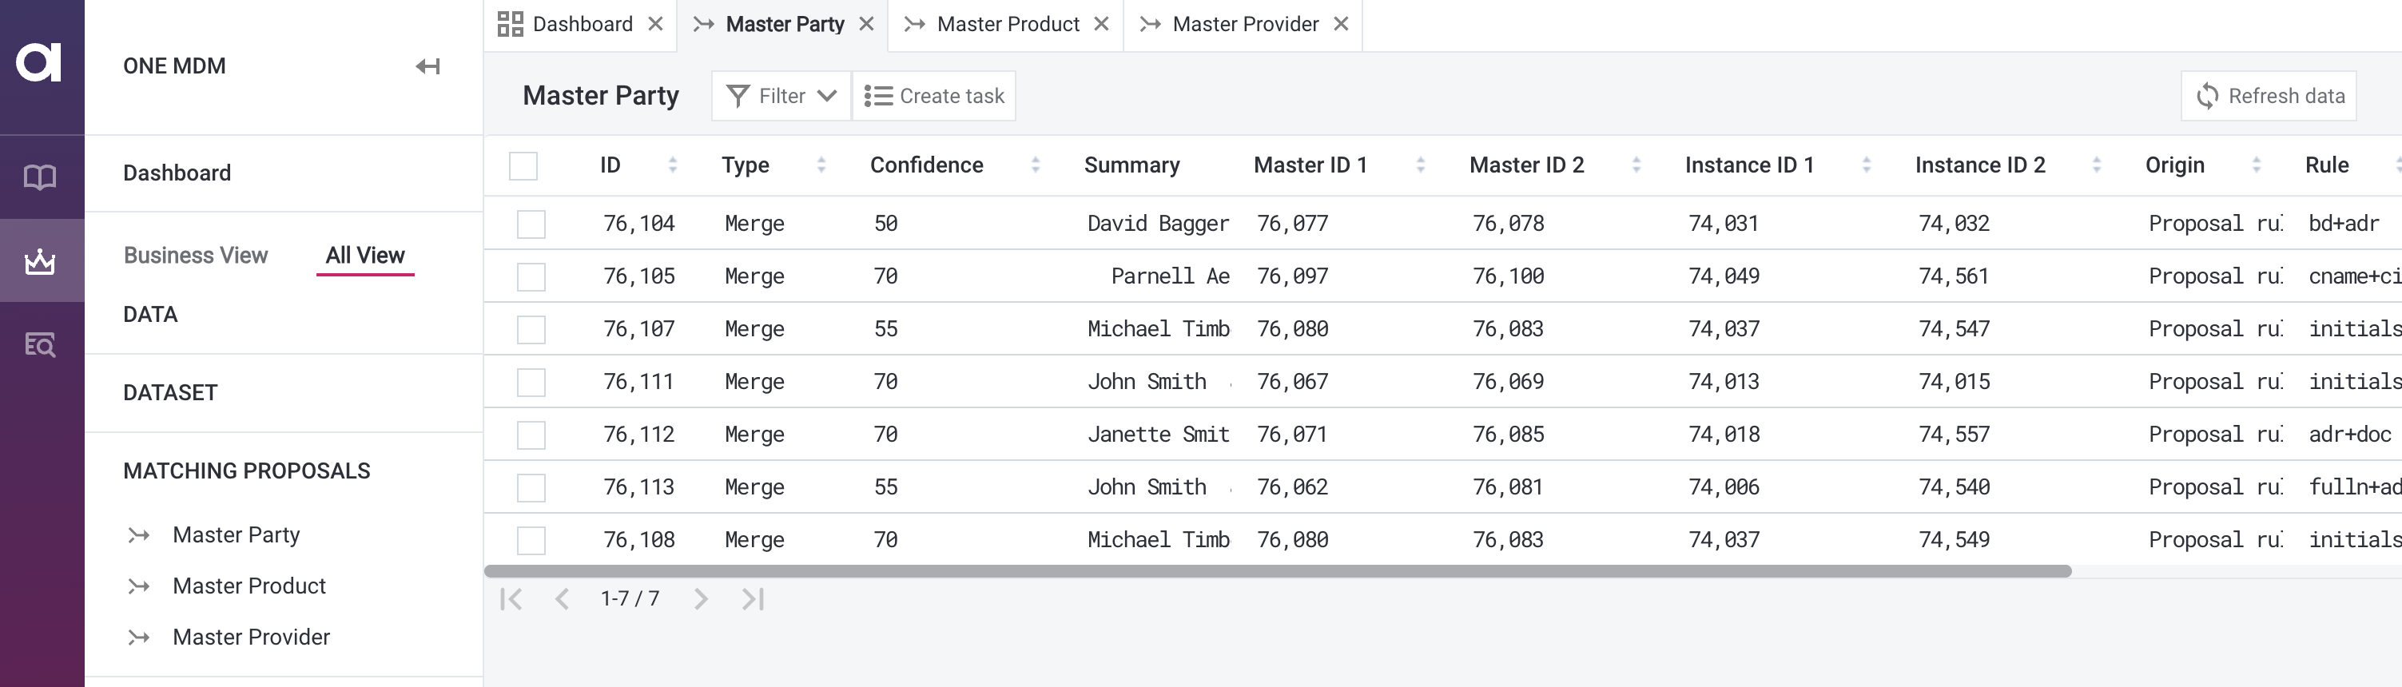Tick the select-all header checkbox
Viewport: 2402px width, 687px height.
point(523,166)
